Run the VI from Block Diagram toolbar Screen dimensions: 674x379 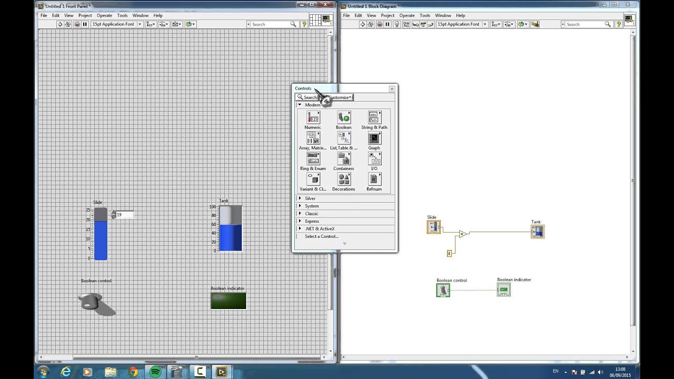coord(362,24)
